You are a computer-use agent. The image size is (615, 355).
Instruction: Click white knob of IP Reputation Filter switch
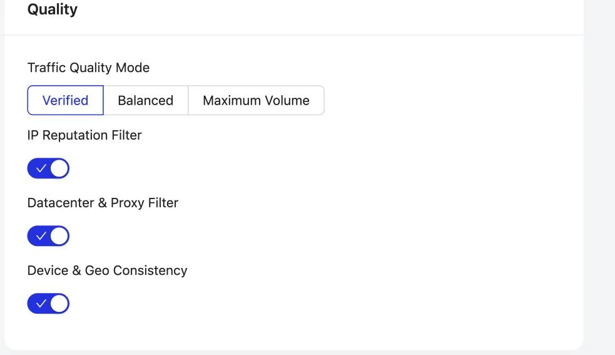pos(59,168)
